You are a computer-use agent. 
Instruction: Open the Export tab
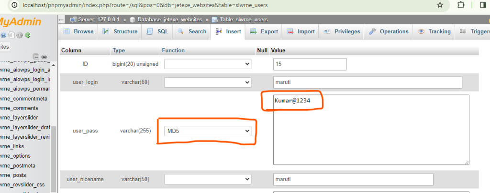264,31
